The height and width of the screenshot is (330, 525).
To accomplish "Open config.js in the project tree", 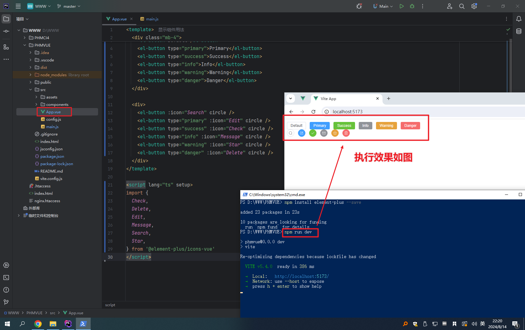I will tap(54, 119).
